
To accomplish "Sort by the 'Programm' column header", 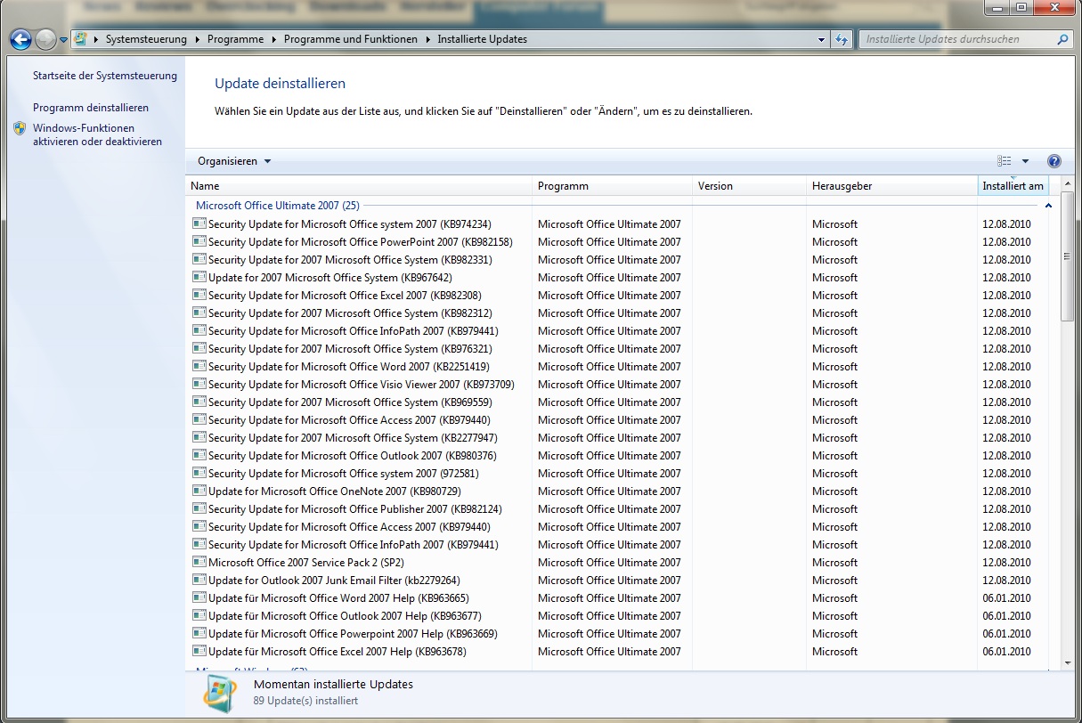I will (x=613, y=186).
